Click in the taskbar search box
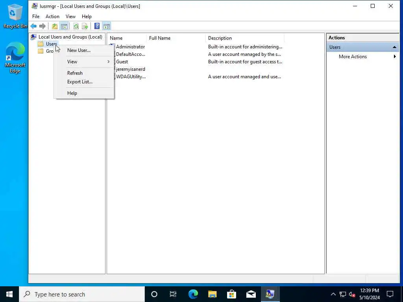 tap(82, 294)
